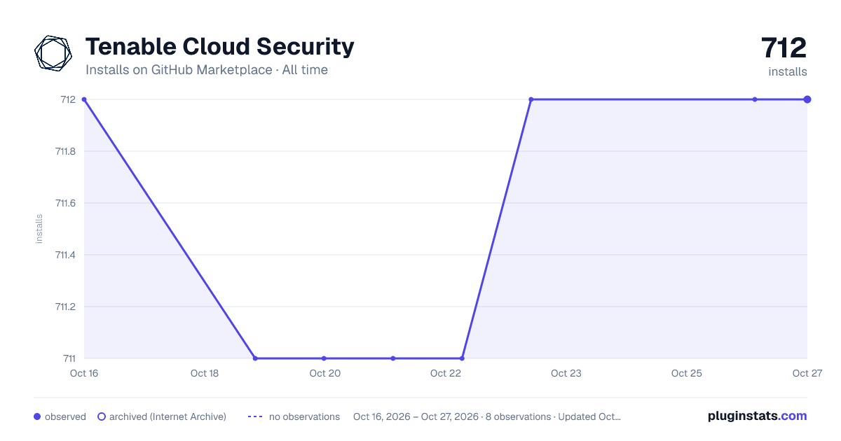Select the first 711 data point after Oct 18
The height and width of the screenshot is (441, 841).
click(x=255, y=358)
